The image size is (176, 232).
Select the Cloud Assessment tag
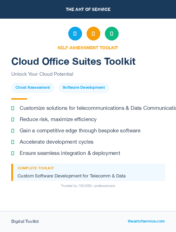pyautogui.click(x=33, y=88)
